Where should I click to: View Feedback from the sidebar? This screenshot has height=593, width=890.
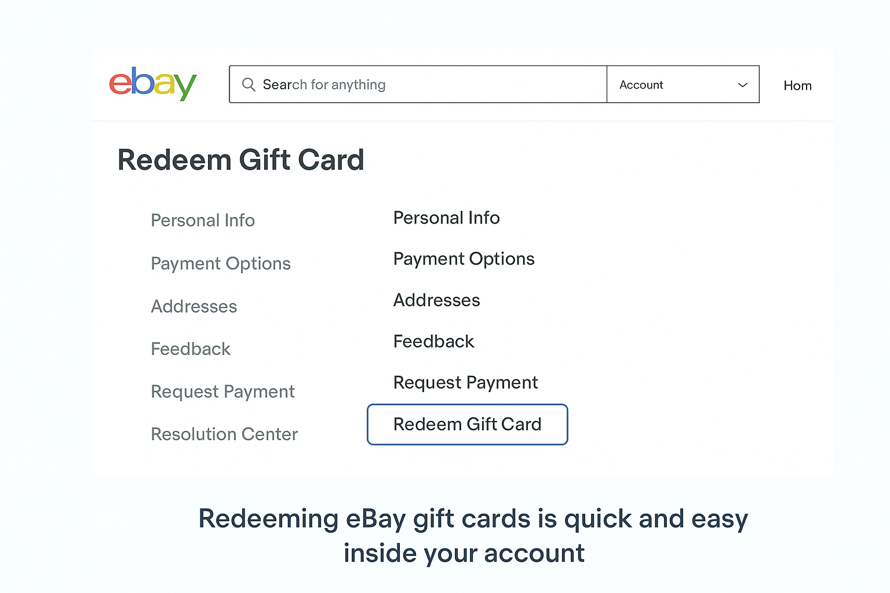191,349
